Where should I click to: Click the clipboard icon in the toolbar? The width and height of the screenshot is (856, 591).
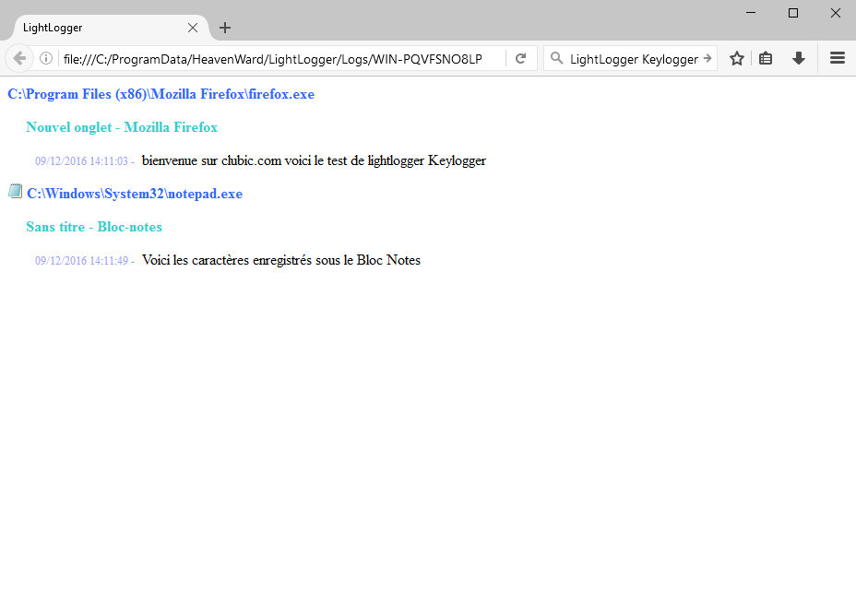click(x=767, y=58)
